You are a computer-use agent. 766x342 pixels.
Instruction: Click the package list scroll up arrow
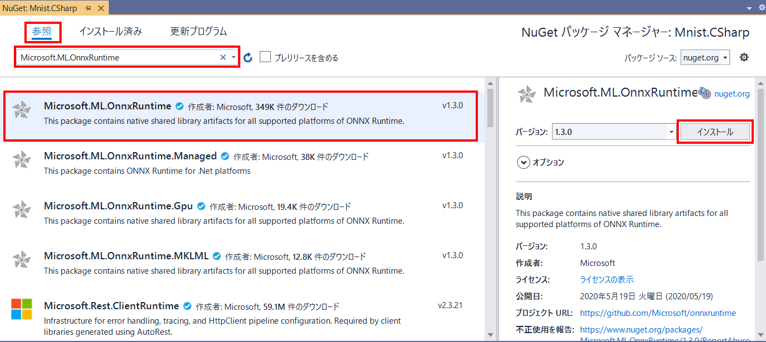490,83
